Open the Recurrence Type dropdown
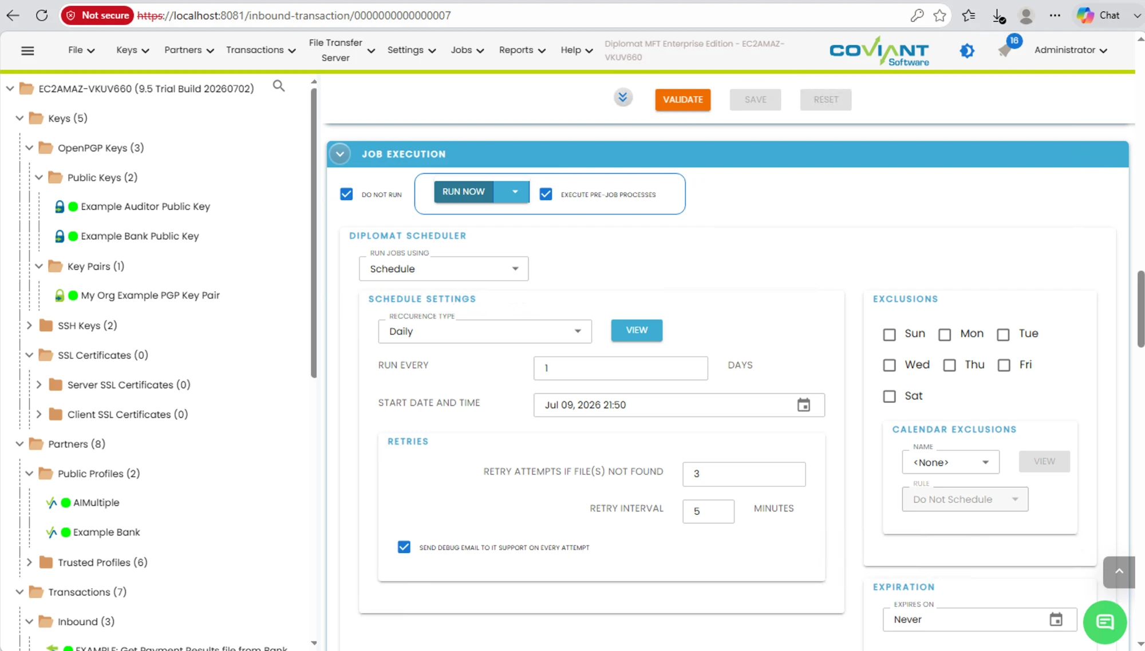The height and width of the screenshot is (651, 1145). (485, 331)
